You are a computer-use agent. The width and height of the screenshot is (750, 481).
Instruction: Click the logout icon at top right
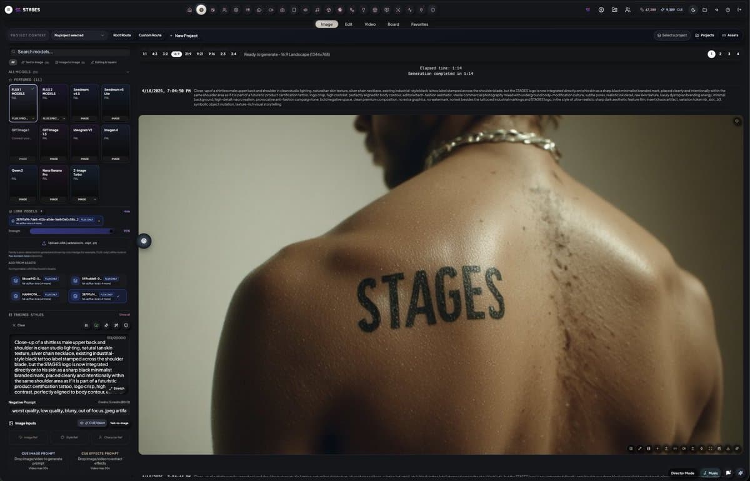pyautogui.click(x=739, y=10)
